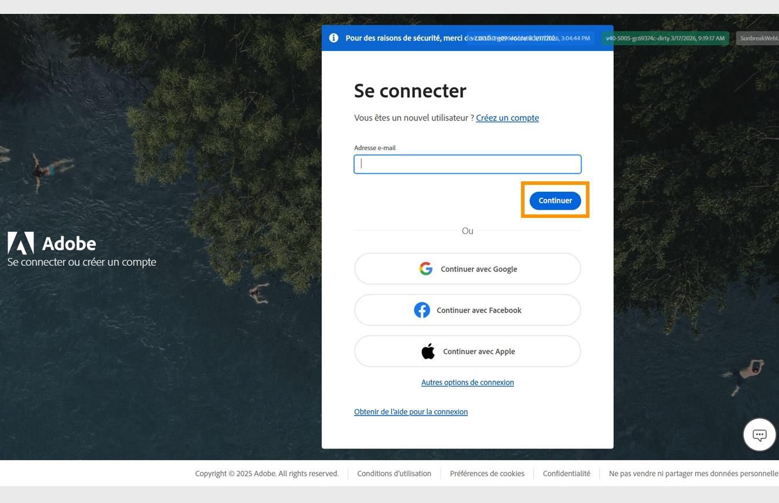
Task: Click the Adobe logo
Action: click(20, 242)
